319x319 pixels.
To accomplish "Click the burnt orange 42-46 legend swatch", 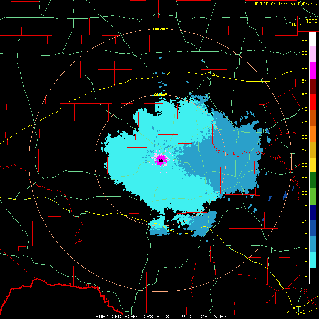I will (313, 118).
